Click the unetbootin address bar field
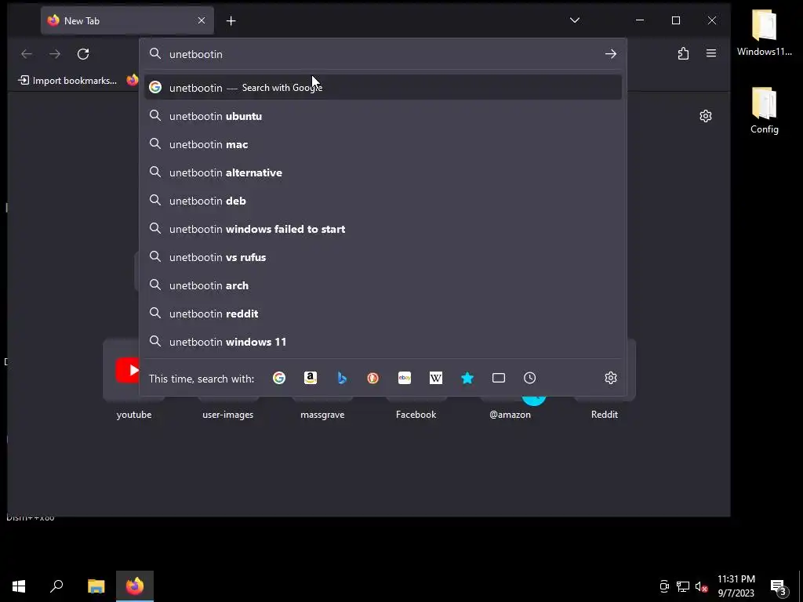Image resolution: width=803 pixels, height=602 pixels. tap(383, 54)
